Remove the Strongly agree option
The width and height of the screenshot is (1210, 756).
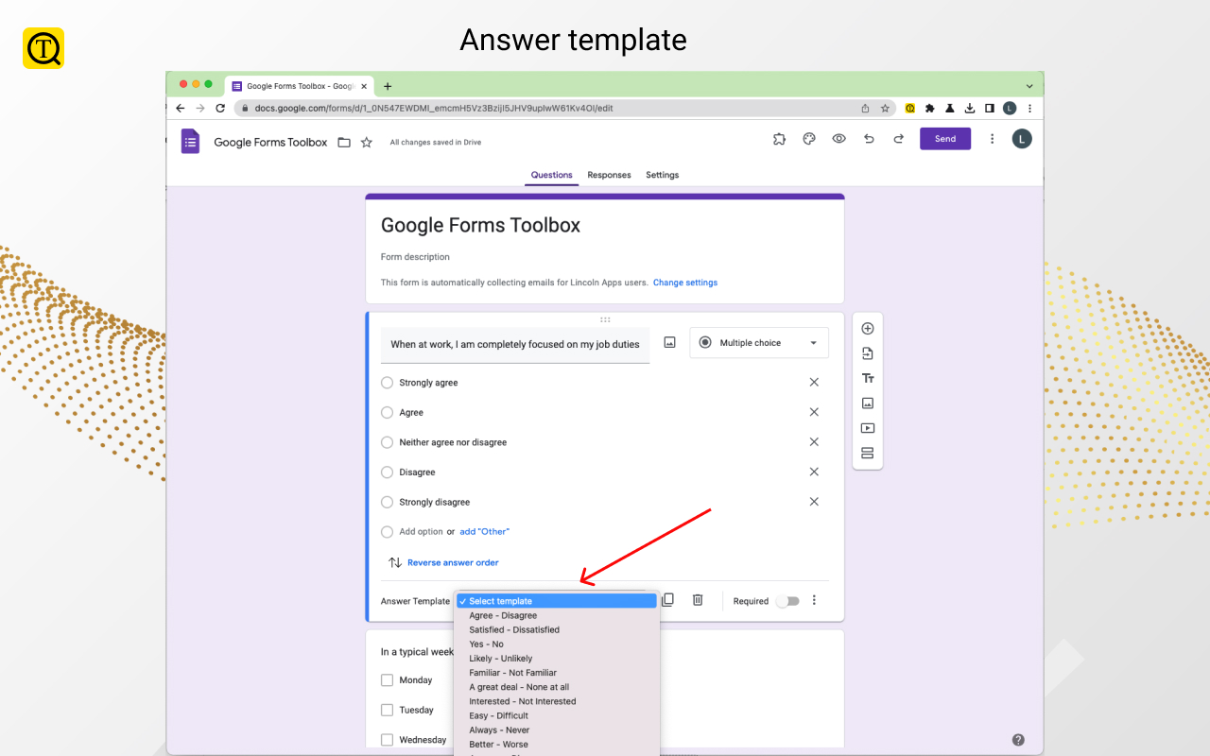814,383
